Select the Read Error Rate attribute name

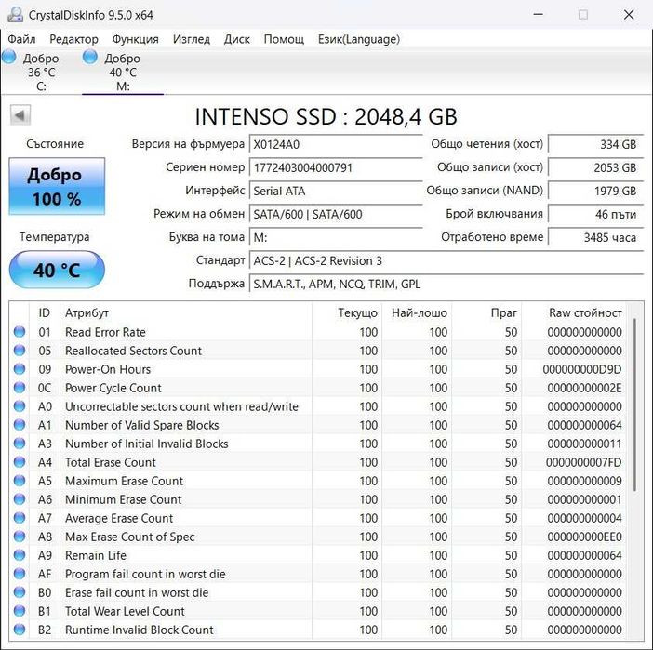105,332
